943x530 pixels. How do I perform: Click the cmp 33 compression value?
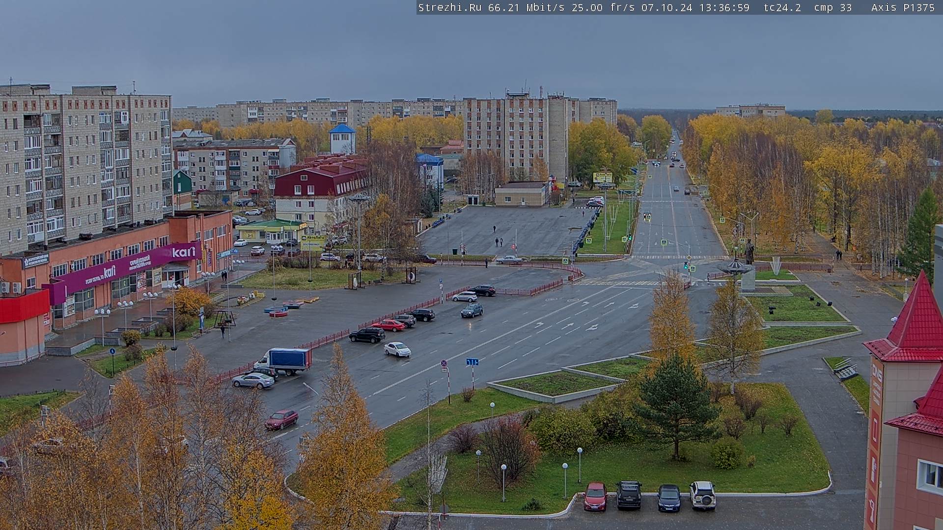click(833, 7)
